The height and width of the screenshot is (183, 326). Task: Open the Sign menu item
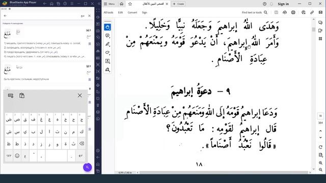pos(145,12)
